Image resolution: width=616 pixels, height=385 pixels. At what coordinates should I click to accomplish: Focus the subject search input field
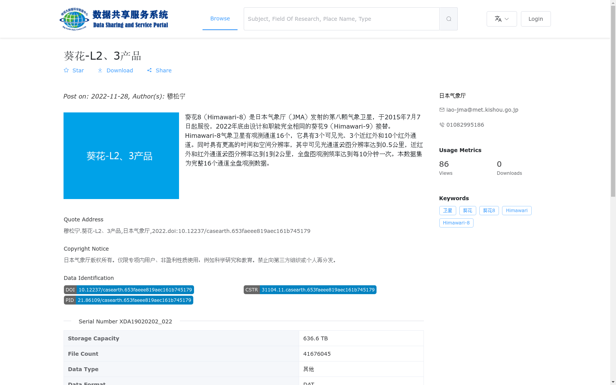[341, 19]
